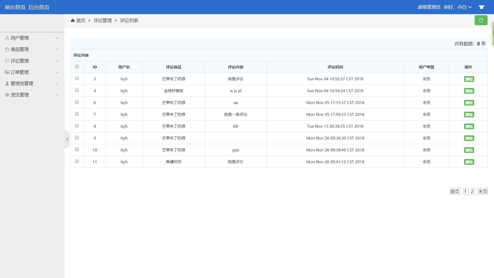
Task: Go to 前台首页 in top bar
Action: click(x=15, y=7)
